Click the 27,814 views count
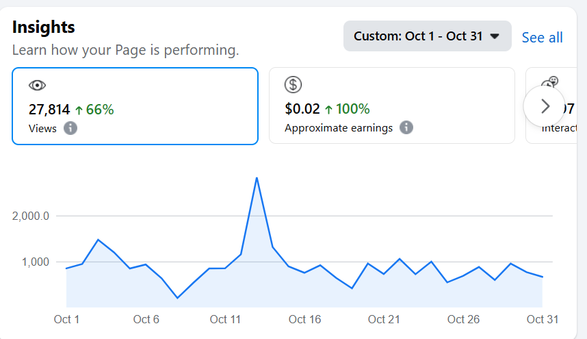The image size is (587, 339). tap(49, 109)
